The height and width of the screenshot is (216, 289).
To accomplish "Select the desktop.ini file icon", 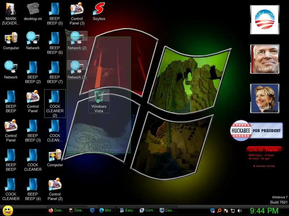I will point(33,12).
